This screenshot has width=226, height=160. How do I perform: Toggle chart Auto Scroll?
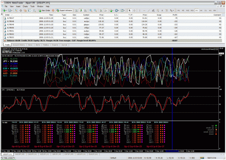pos(101,10)
